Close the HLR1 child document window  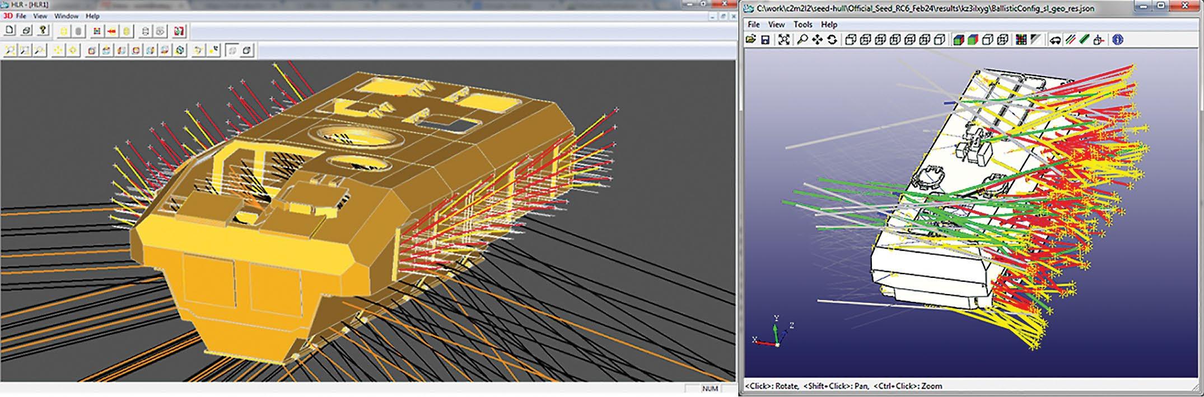(x=732, y=16)
